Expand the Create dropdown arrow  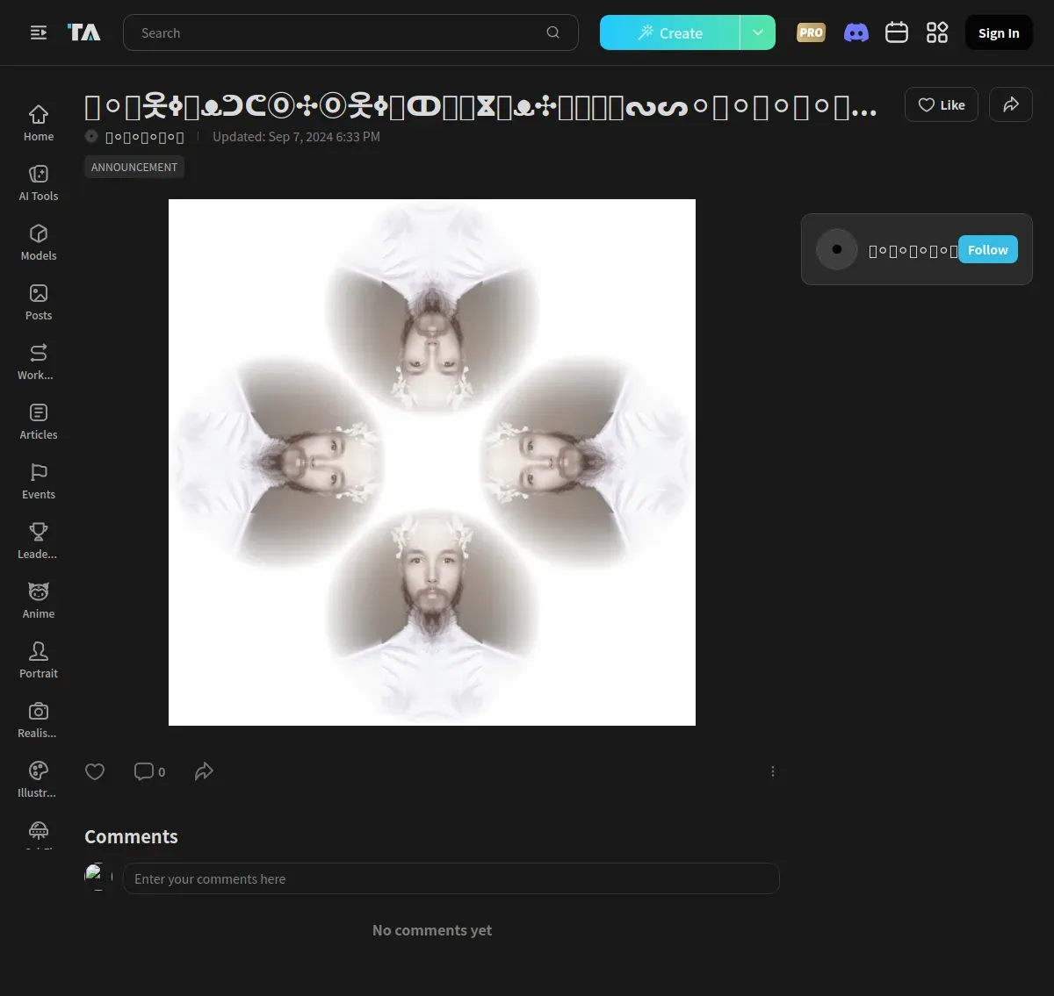coord(758,32)
